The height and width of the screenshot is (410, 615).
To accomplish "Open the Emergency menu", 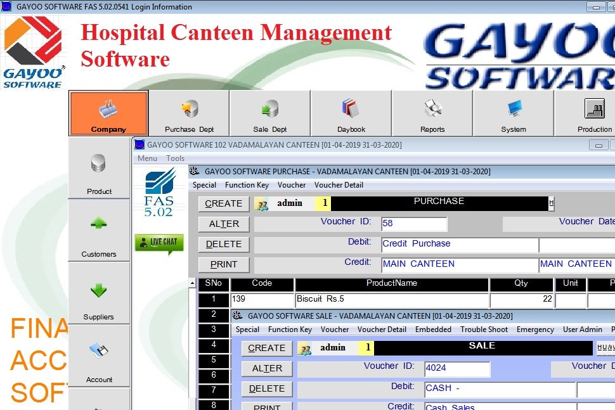I will click(535, 330).
